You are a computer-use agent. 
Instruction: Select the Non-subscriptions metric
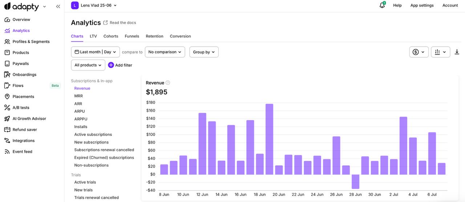91,165
